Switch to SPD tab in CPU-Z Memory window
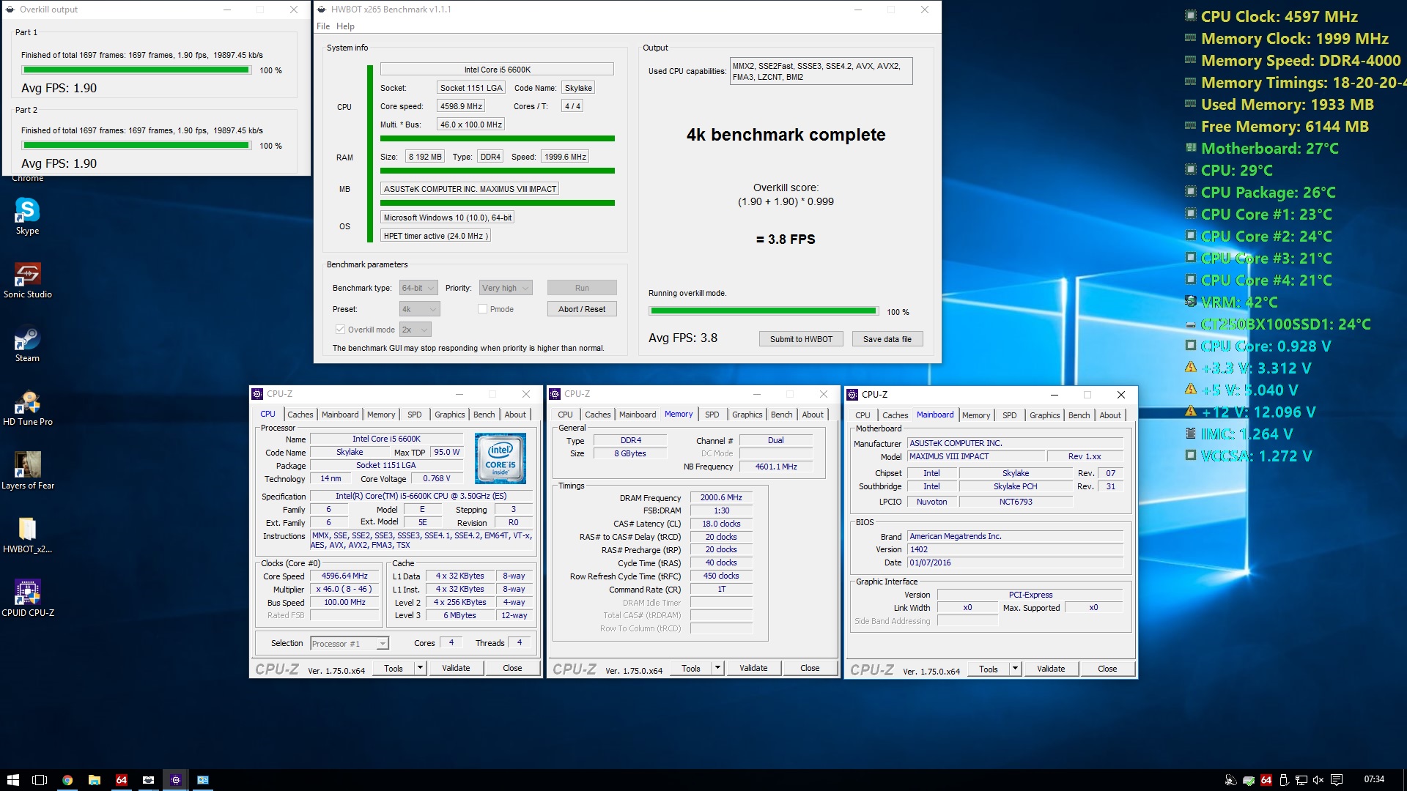Screen dimensions: 1407x791 (x=712, y=415)
